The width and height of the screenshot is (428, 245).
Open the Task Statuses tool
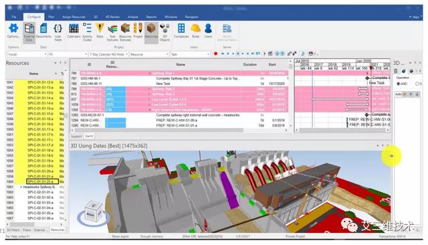pyautogui.click(x=112, y=32)
